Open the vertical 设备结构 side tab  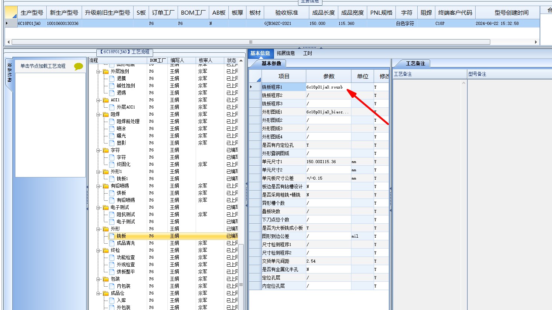pos(9,73)
